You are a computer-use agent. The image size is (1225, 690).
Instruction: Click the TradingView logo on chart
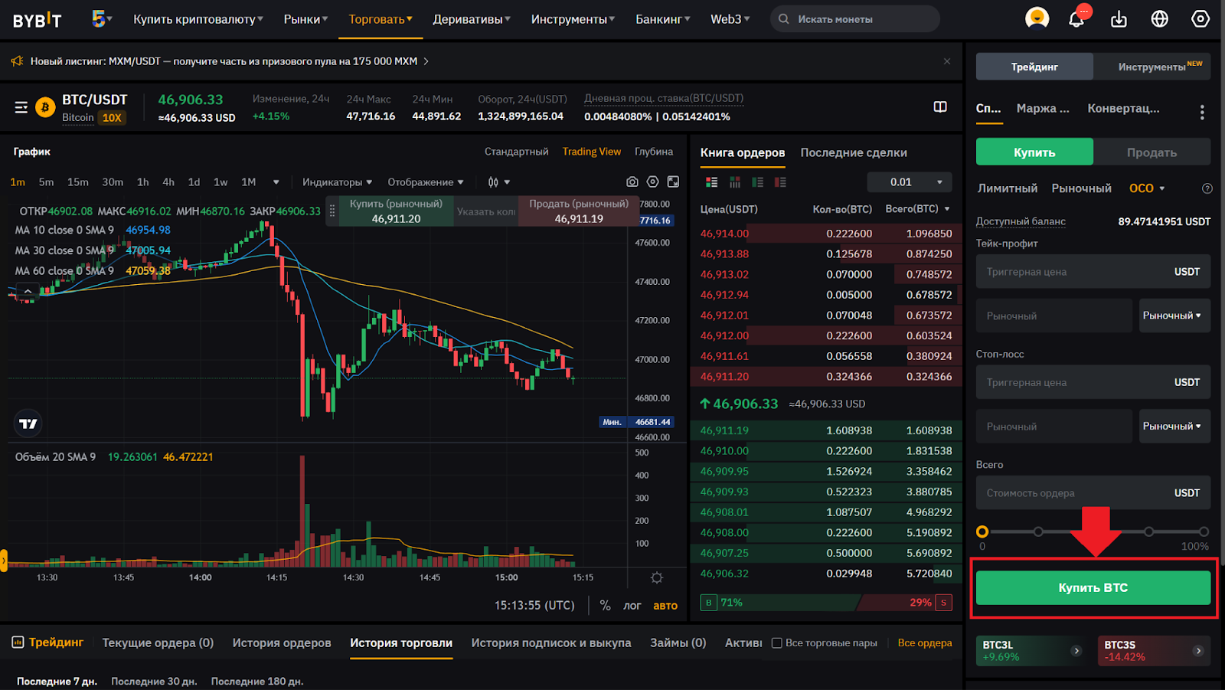(28, 423)
